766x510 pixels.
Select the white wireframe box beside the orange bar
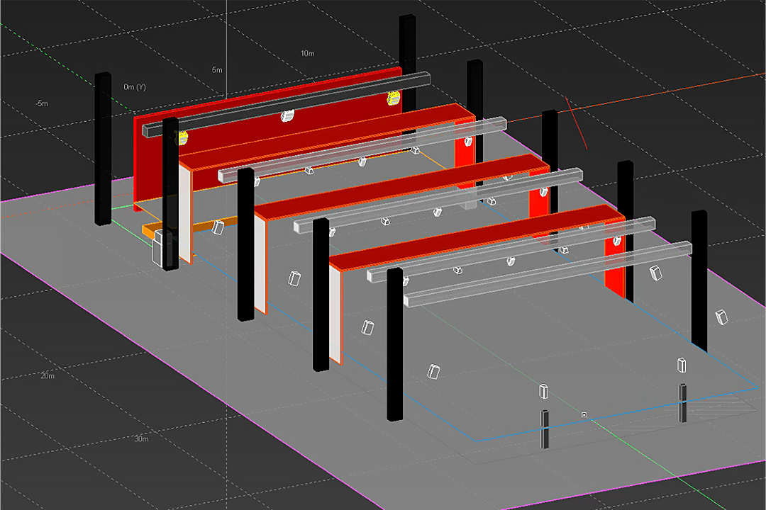click(x=162, y=247)
